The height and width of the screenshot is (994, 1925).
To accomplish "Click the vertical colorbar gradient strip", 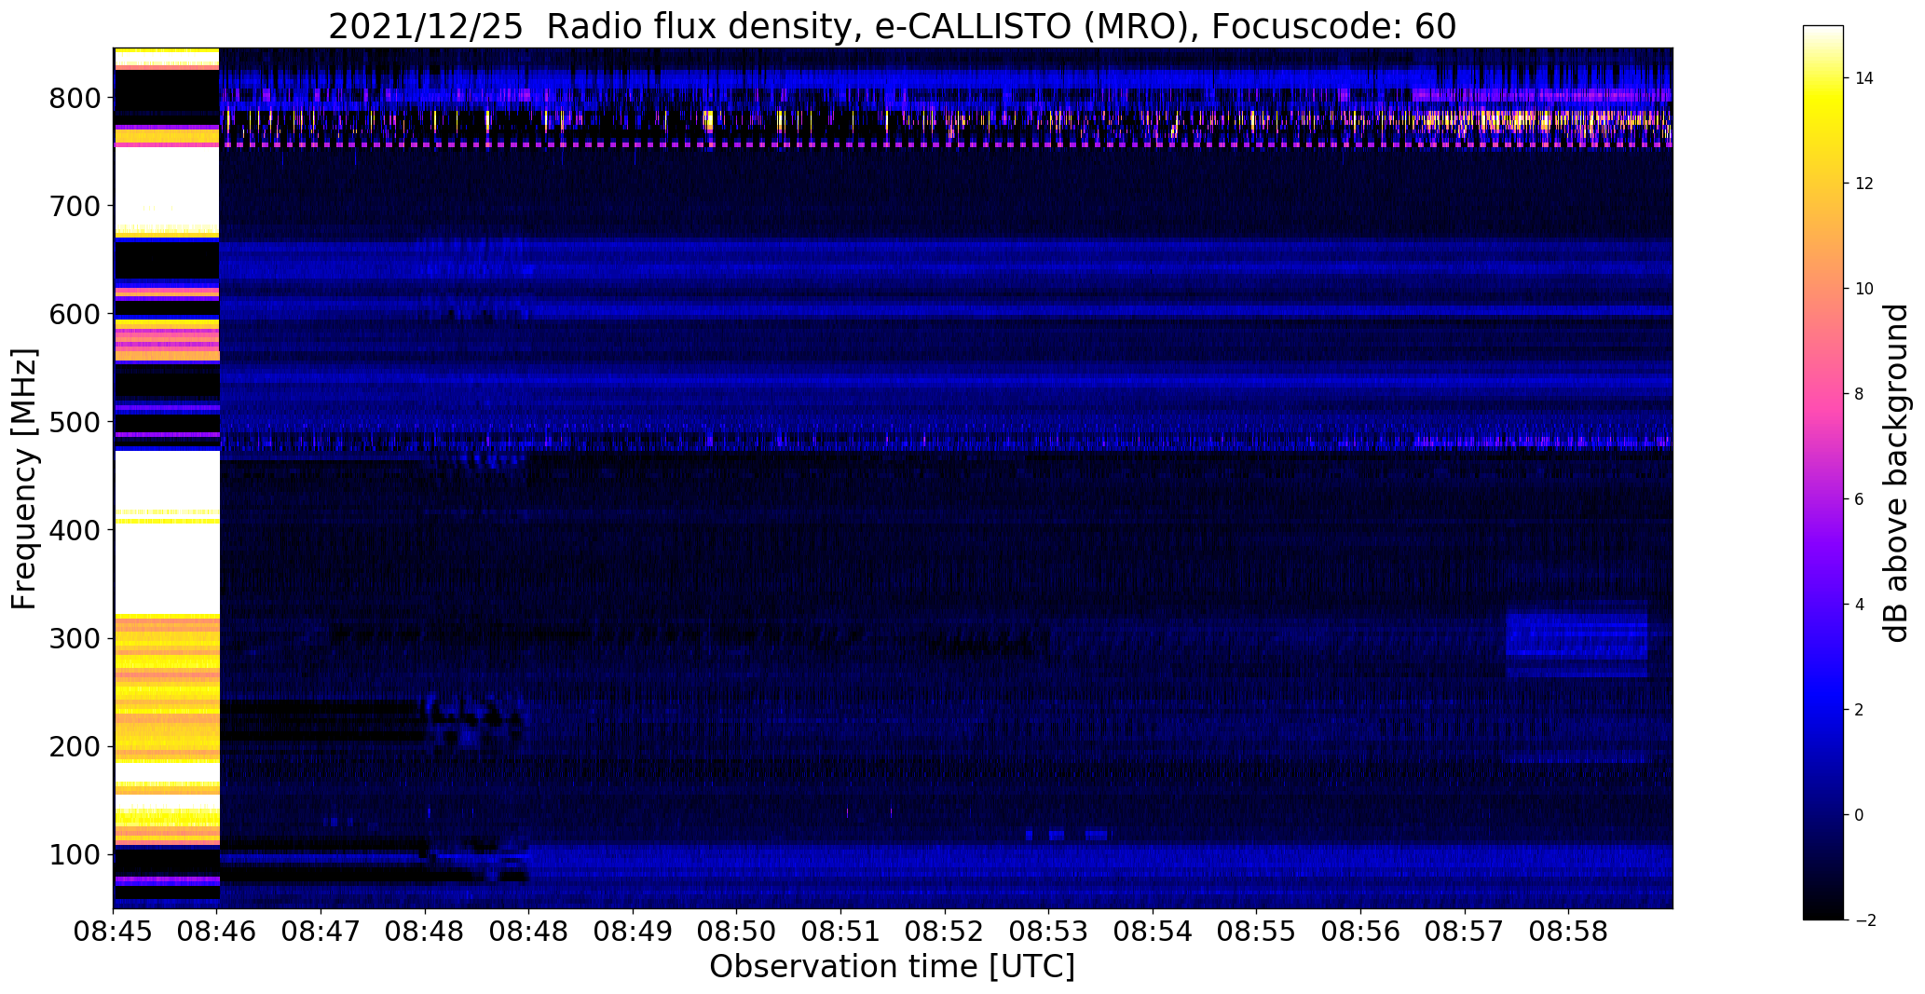I will click(x=1823, y=472).
